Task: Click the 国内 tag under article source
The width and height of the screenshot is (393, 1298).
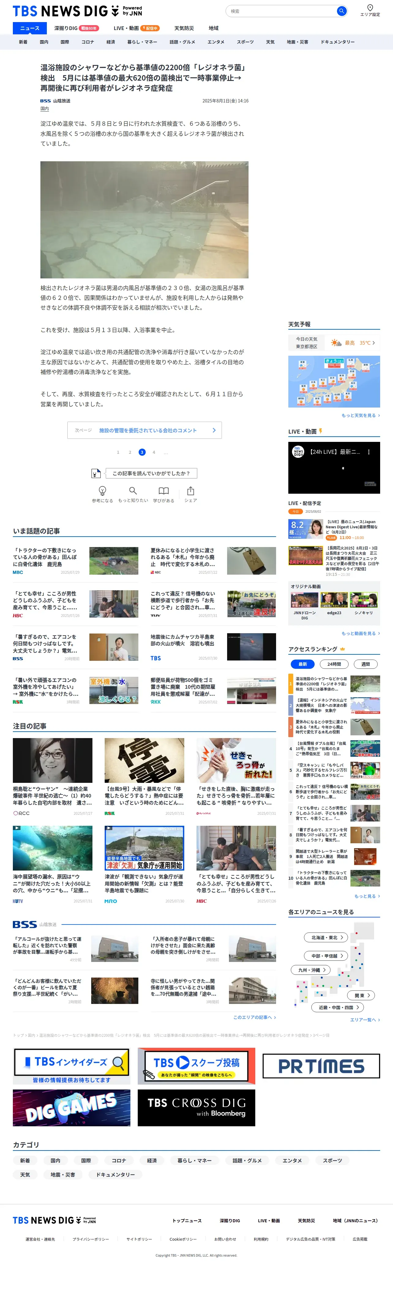Action: point(45,108)
